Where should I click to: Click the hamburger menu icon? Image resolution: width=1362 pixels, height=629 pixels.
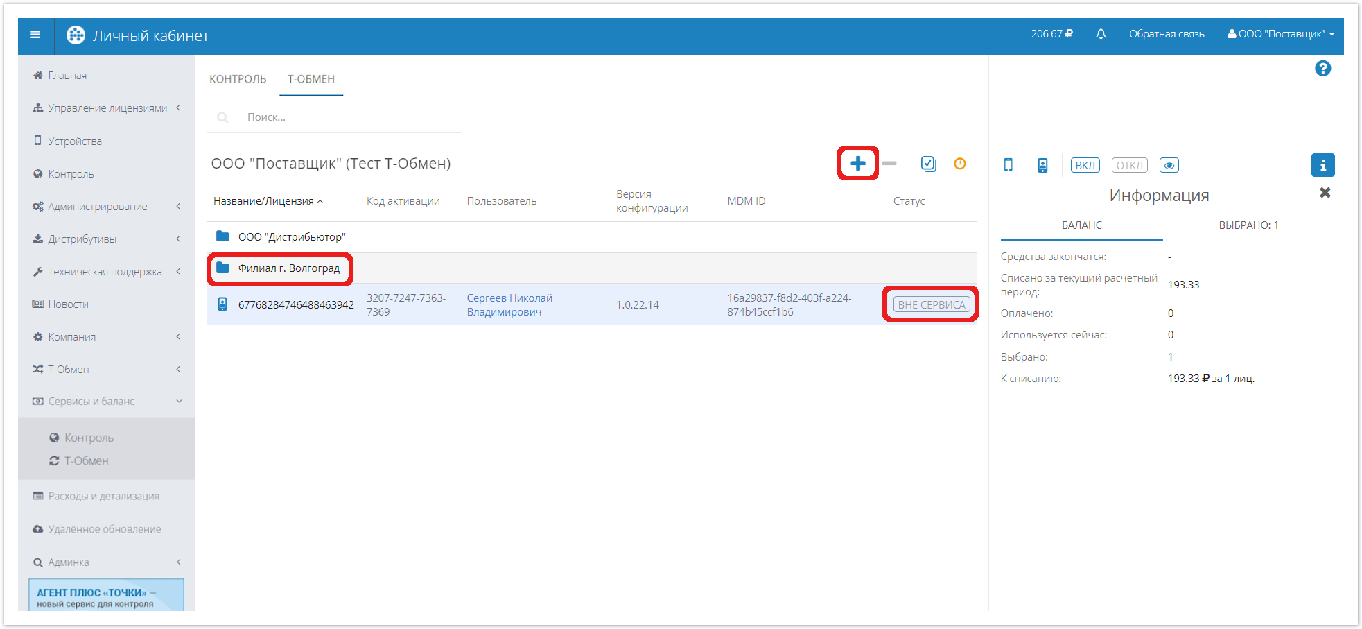click(35, 35)
